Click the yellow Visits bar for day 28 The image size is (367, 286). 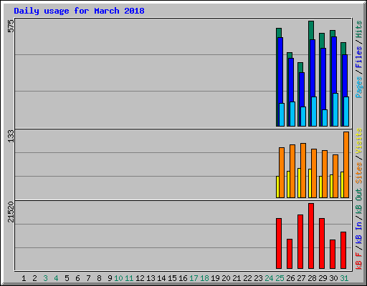pos(310,183)
